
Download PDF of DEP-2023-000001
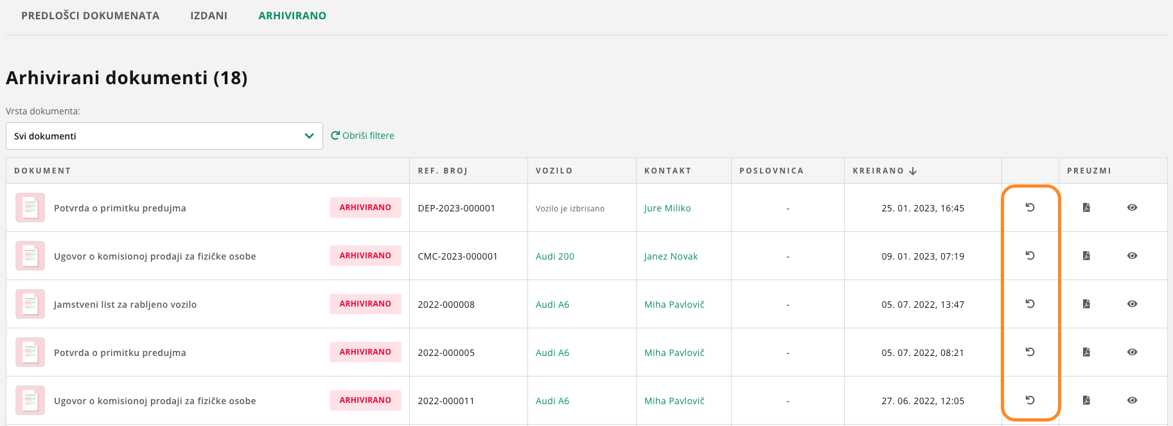click(1086, 208)
